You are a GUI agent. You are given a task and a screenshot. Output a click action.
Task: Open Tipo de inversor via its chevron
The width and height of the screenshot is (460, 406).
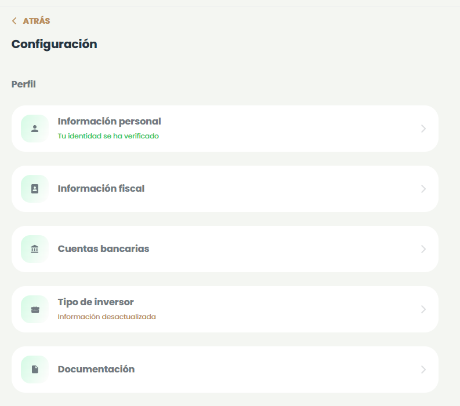tap(423, 309)
